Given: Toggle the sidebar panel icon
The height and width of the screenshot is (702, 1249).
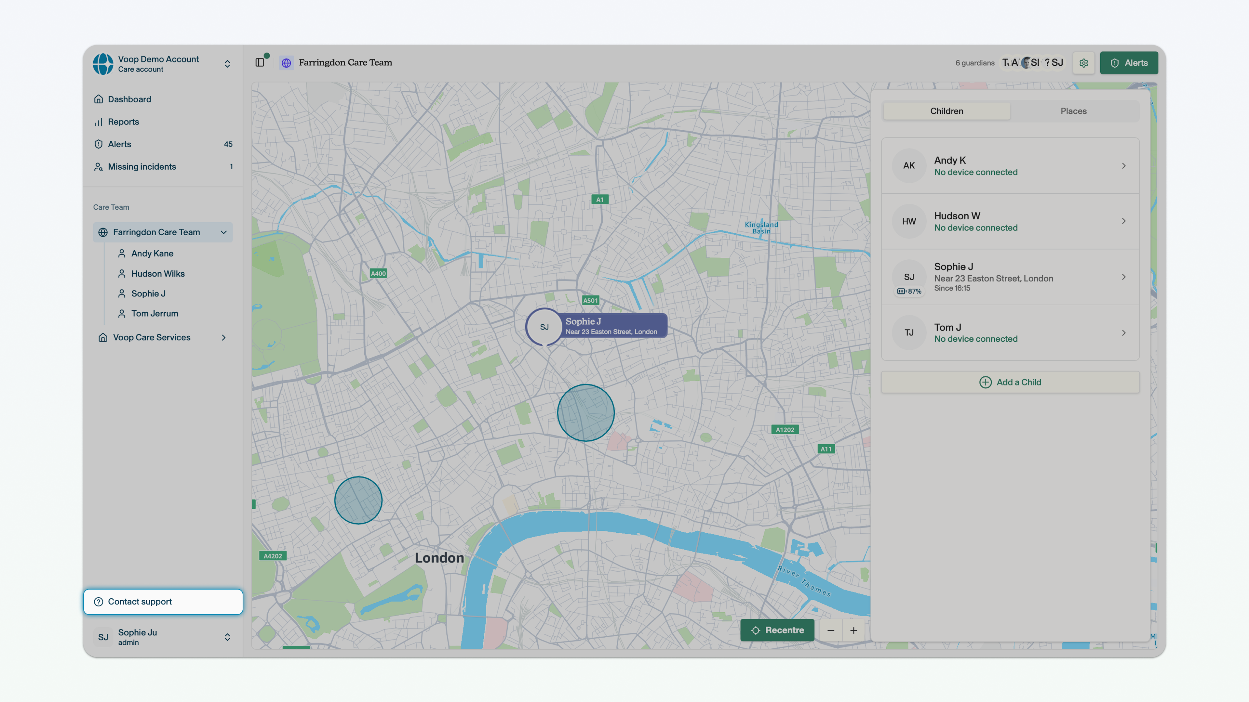Looking at the screenshot, I should coord(260,62).
